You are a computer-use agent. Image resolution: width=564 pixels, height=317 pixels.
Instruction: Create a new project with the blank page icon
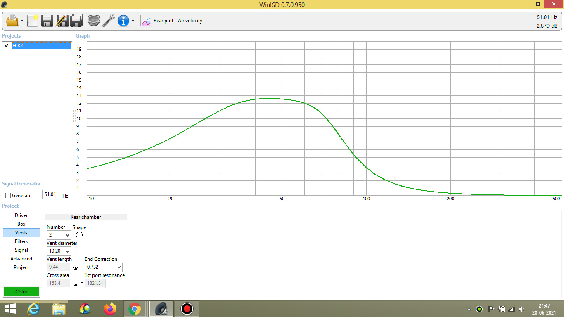click(33, 21)
